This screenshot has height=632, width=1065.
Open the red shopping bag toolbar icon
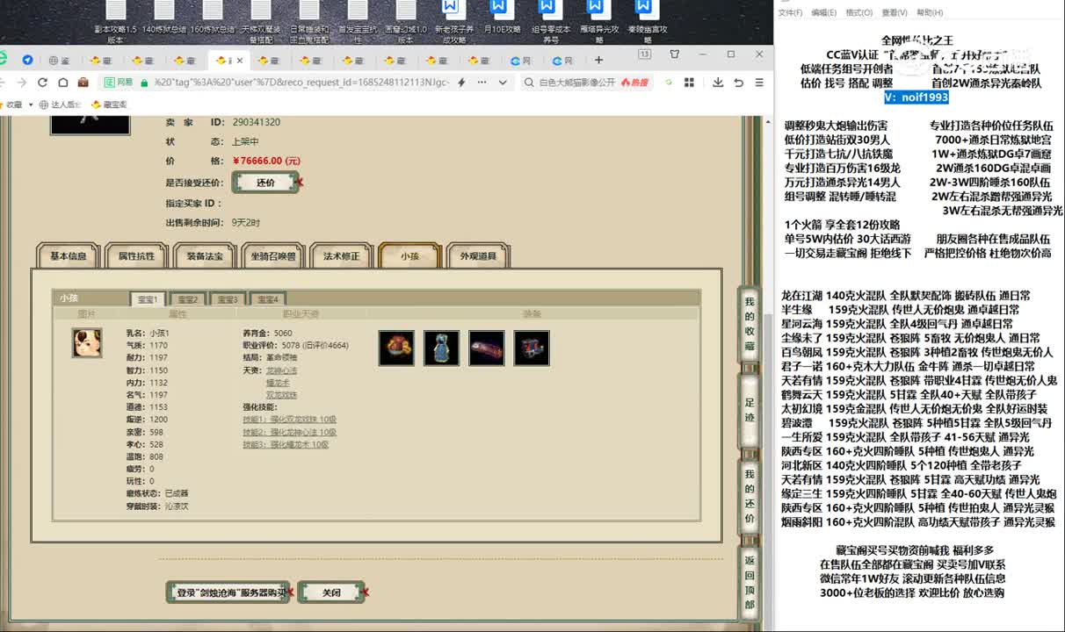pos(83,82)
